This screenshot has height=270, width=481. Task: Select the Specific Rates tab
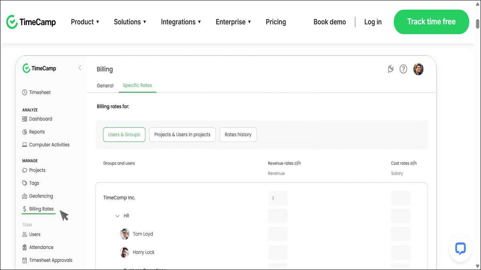point(137,86)
